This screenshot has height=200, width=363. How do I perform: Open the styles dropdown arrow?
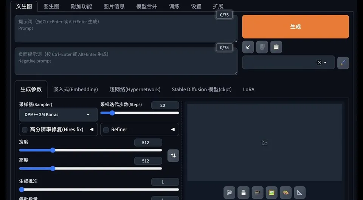pyautogui.click(x=325, y=63)
